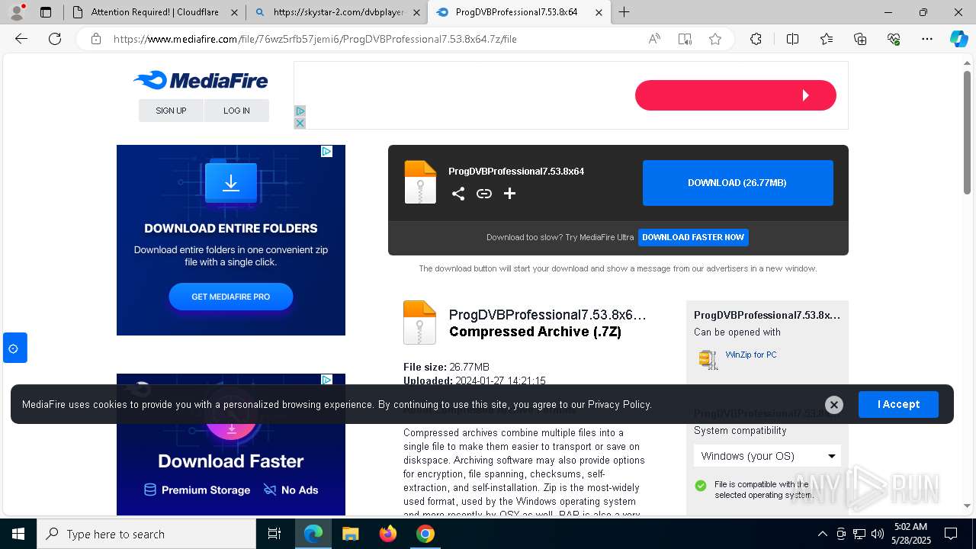Image resolution: width=976 pixels, height=549 pixels.
Task: Open Settings and more ellipsis menu
Action: [x=927, y=39]
